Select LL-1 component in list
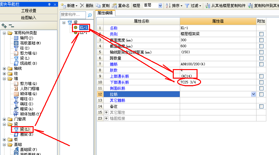Viewport: 279px width, 155px height. click(x=83, y=33)
